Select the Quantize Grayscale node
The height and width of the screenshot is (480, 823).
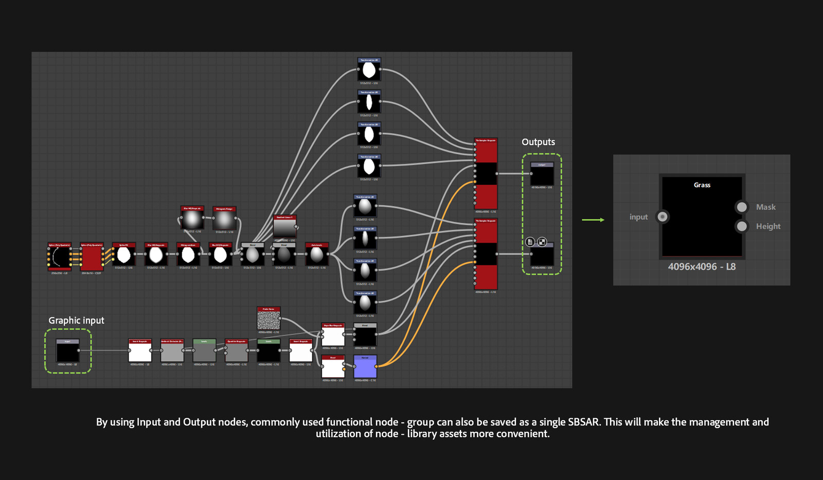tap(237, 350)
